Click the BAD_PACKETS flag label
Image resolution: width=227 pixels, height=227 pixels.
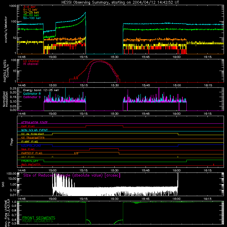pyautogui.click(x=31, y=165)
